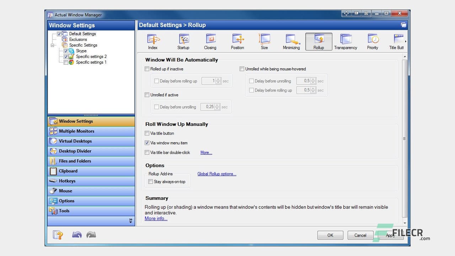Select the Startup settings icon

click(x=183, y=41)
